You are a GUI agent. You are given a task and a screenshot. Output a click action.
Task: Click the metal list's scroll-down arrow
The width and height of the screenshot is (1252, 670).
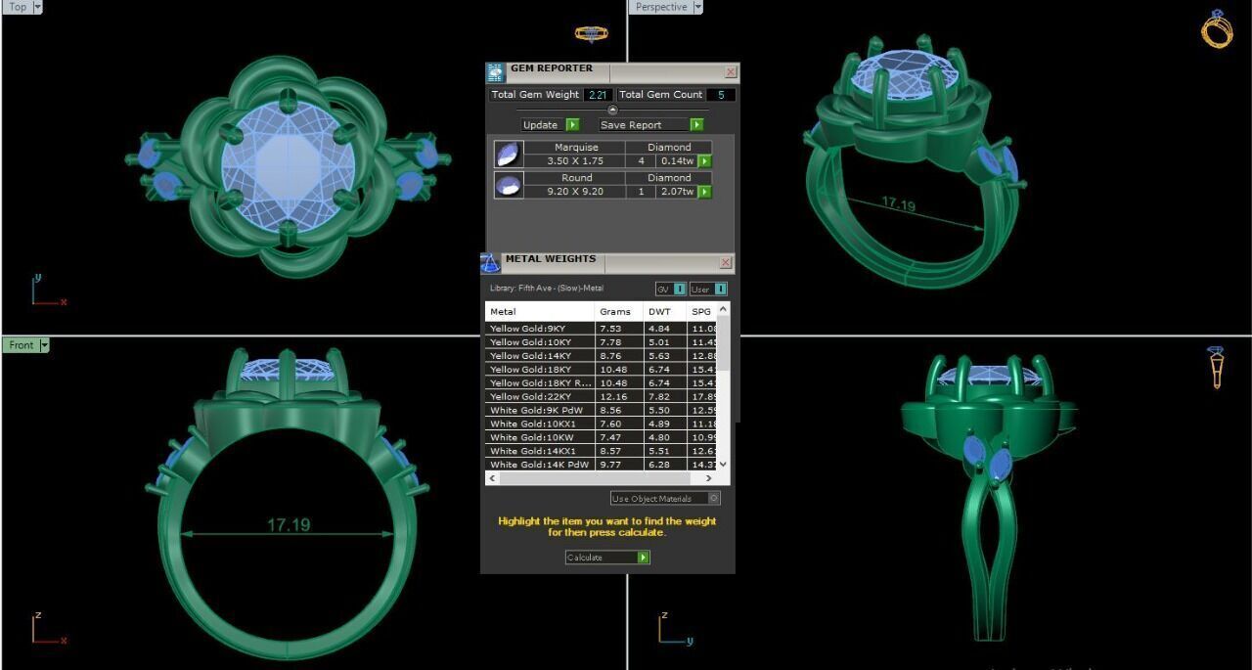723,465
